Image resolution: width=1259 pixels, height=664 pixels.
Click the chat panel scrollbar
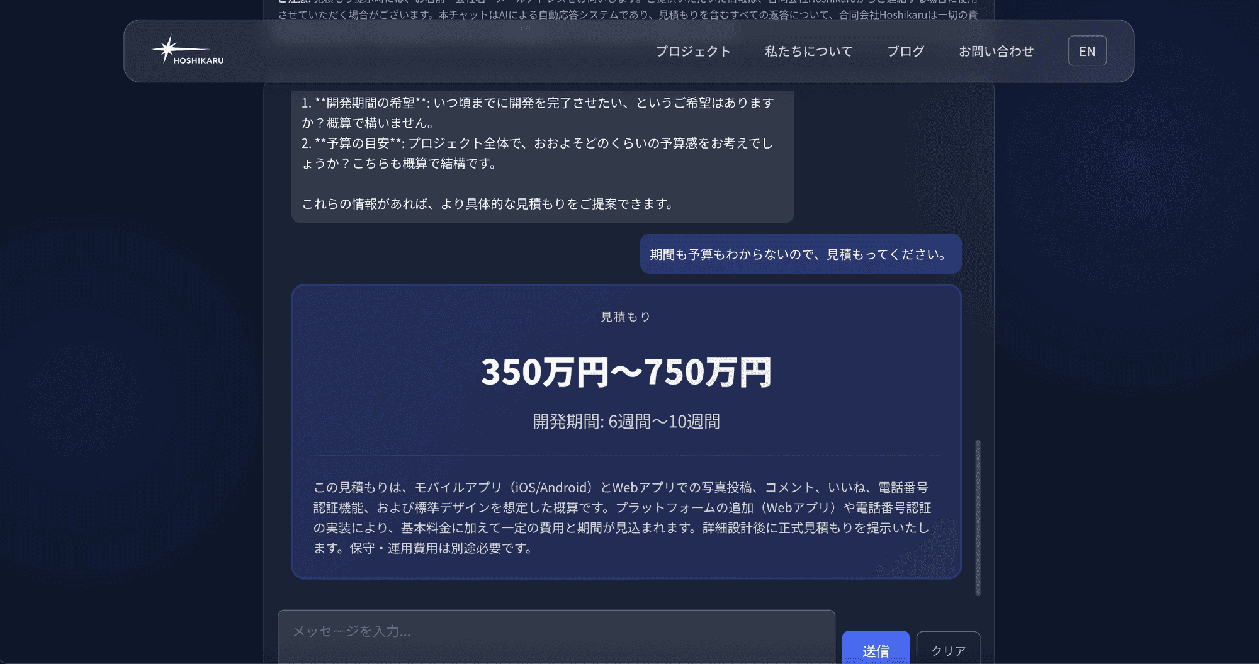[x=978, y=517]
